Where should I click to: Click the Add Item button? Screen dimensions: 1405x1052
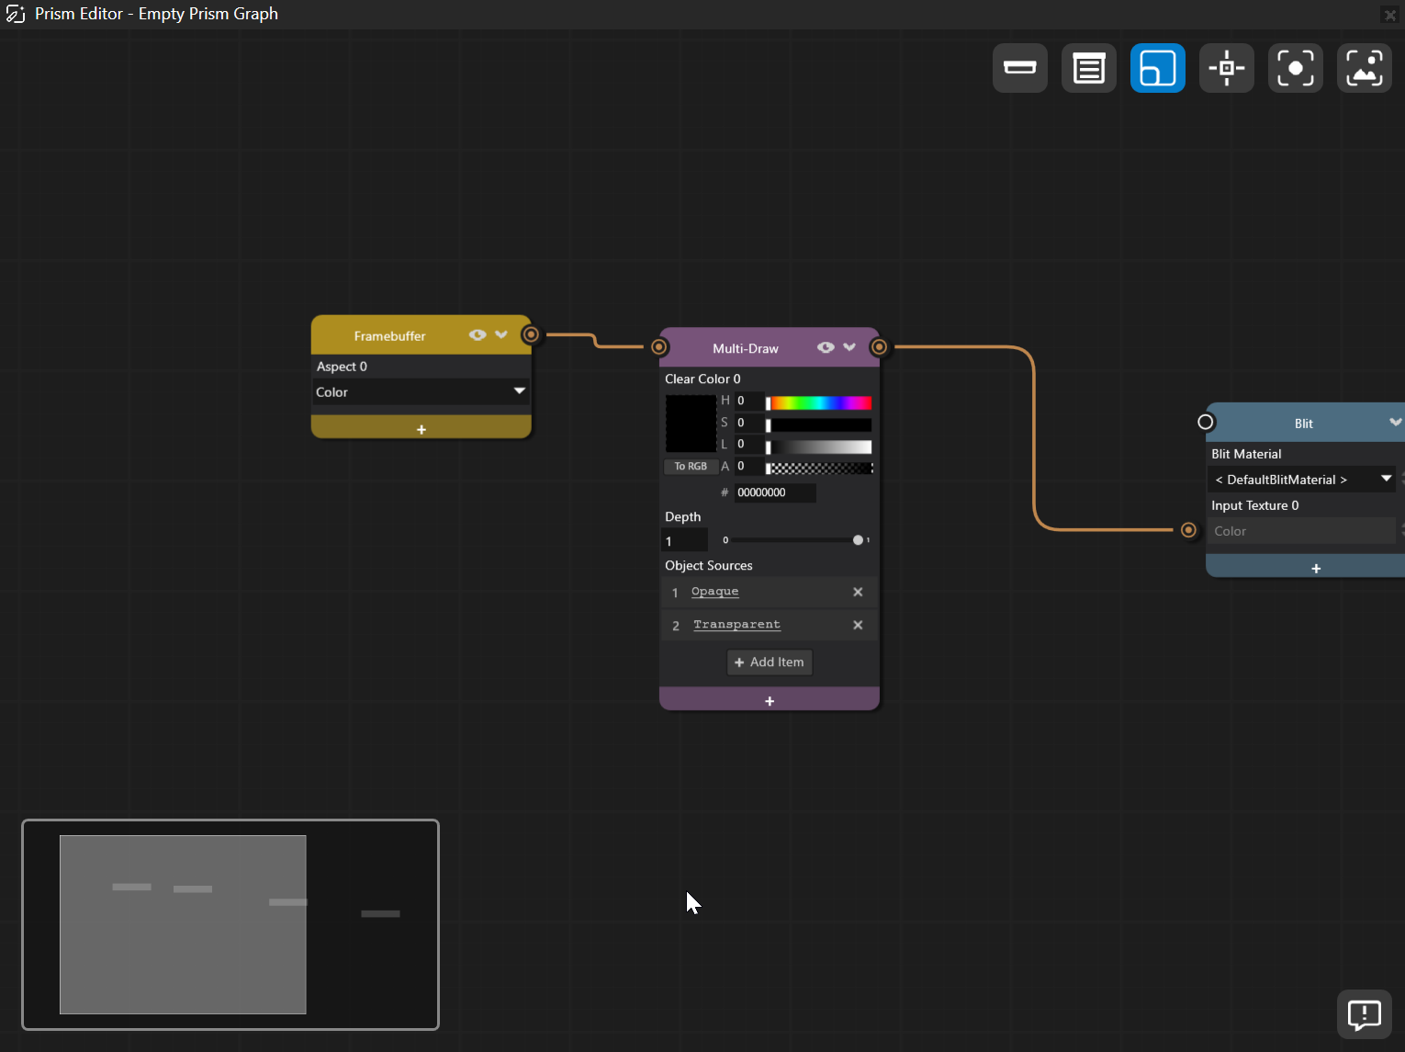coord(770,662)
